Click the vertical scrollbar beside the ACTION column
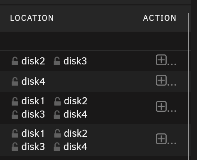Screen dimensions: 197x160 point(189,86)
